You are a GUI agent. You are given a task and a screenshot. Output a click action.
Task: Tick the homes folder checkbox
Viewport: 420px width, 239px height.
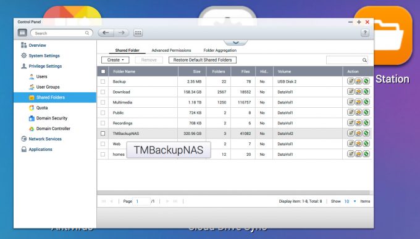pos(103,155)
